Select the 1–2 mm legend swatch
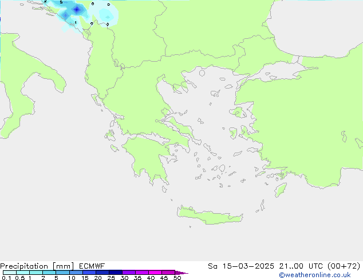The image size is (363, 280). [x=36, y=273]
